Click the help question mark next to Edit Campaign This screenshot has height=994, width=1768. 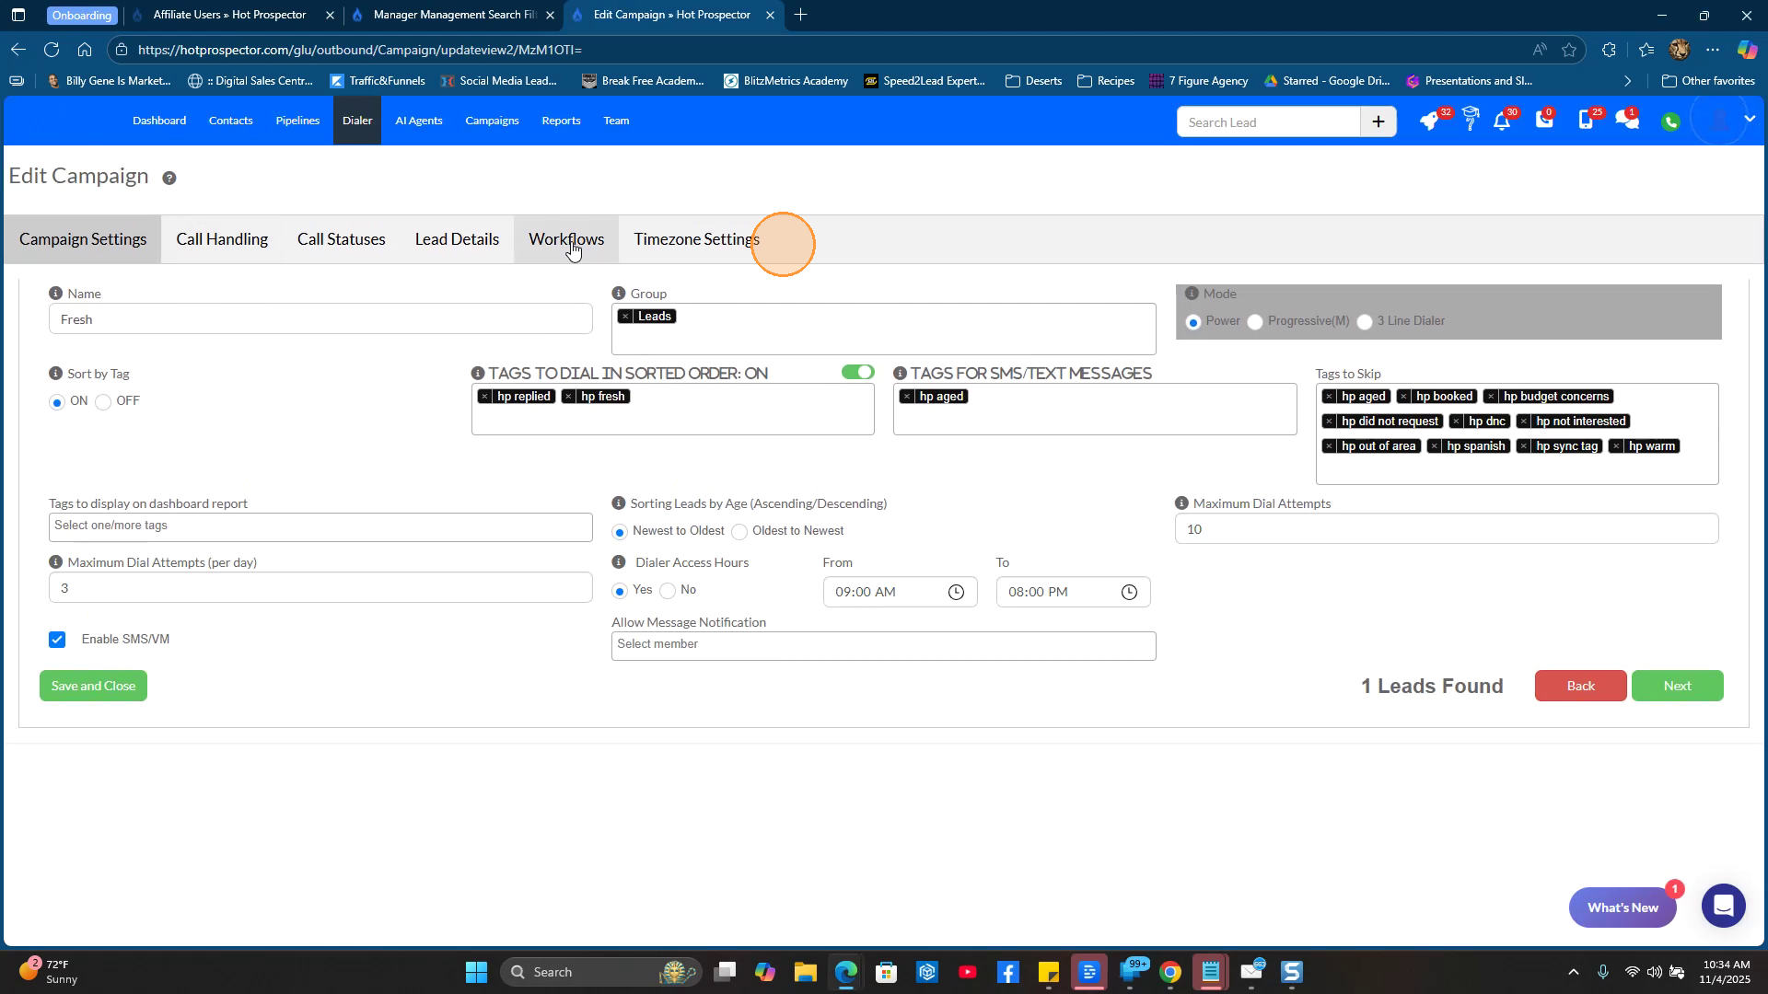pos(169,179)
